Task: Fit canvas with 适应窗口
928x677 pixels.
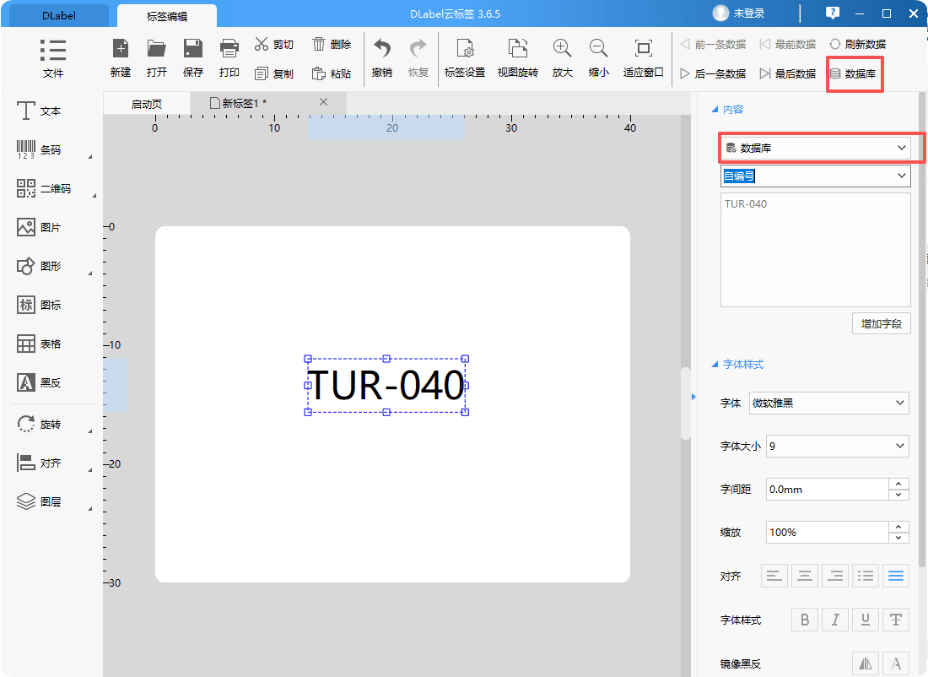Action: click(x=644, y=58)
